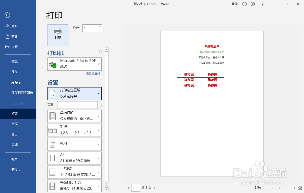Choose 另存为 from the sidebar

(x=18, y=82)
